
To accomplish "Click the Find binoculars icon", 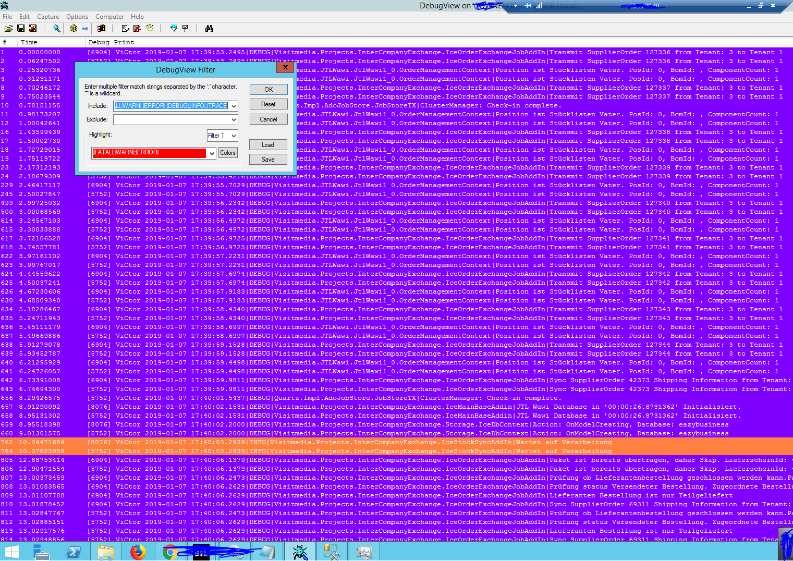I will point(209,28).
